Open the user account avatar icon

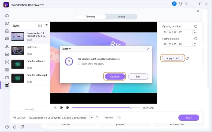click(x=174, y=4)
